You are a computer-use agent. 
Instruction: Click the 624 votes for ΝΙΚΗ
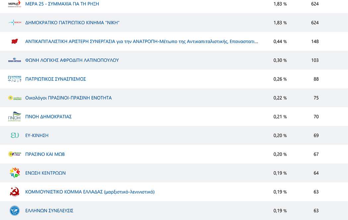click(315, 22)
